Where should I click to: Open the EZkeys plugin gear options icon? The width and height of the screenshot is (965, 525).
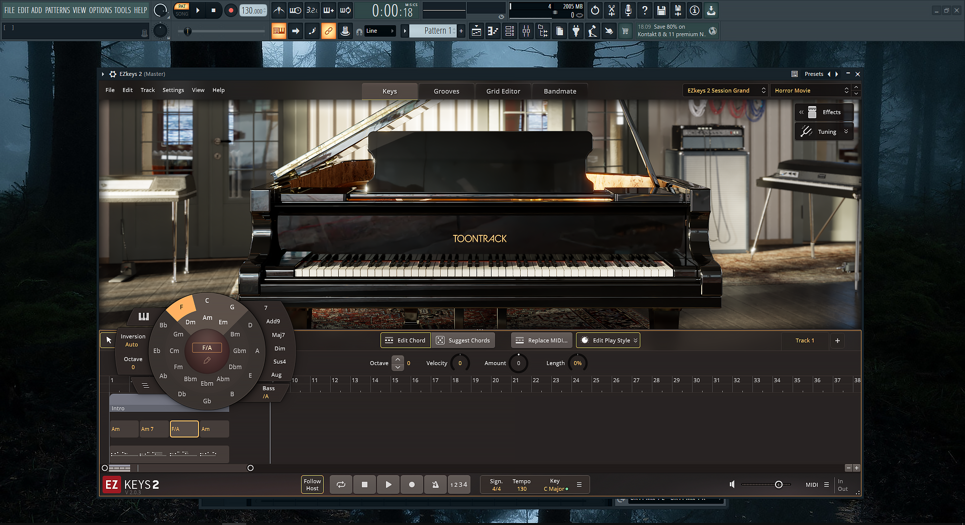tap(113, 74)
